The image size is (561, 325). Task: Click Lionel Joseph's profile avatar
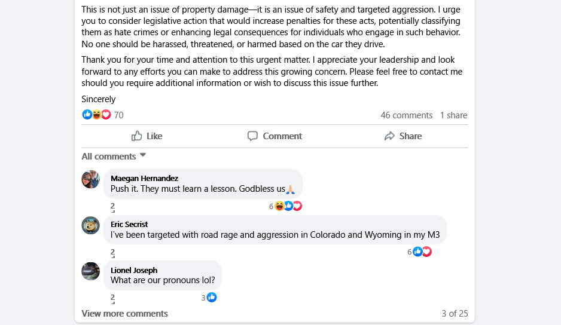(90, 271)
